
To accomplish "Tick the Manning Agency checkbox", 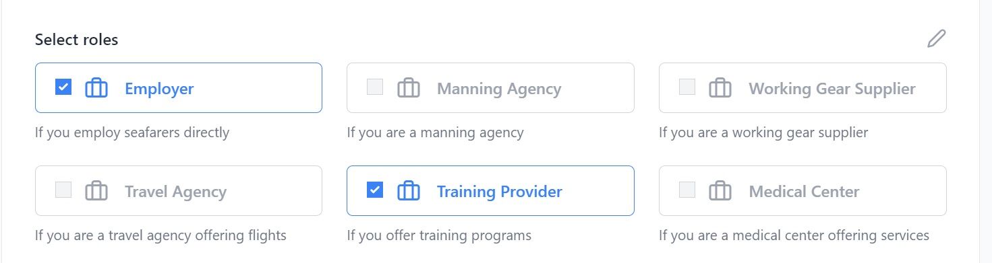I will click(375, 87).
